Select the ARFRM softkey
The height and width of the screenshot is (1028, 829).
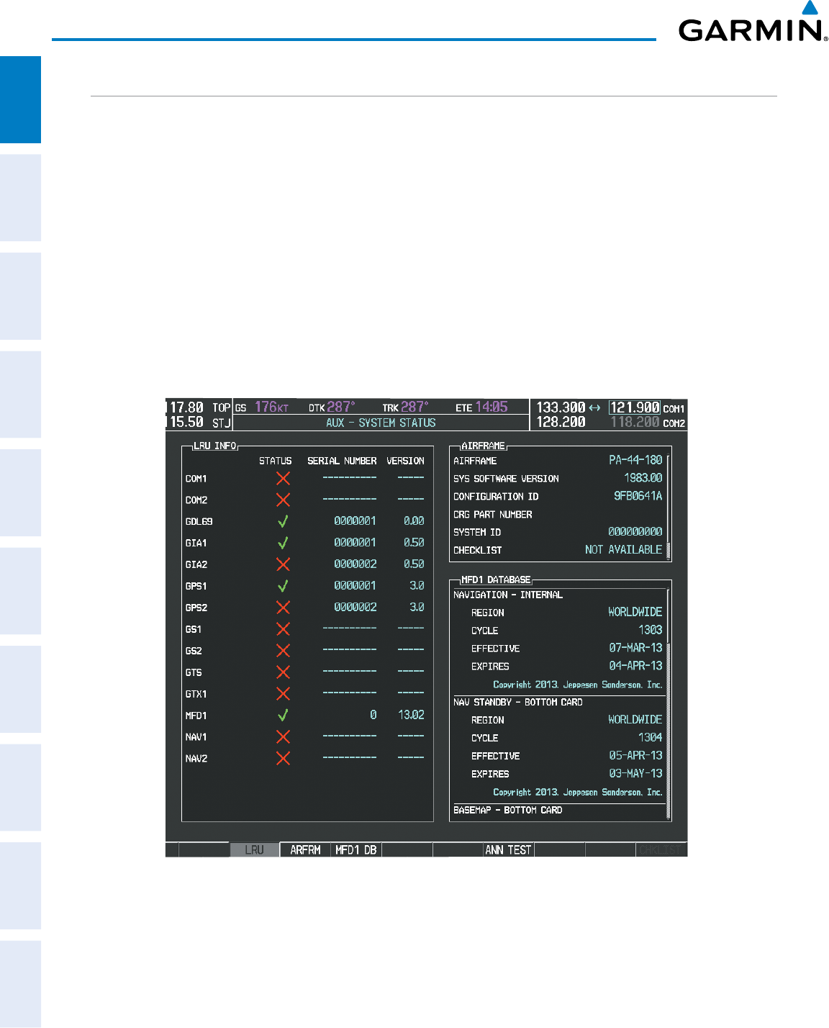pos(305,850)
